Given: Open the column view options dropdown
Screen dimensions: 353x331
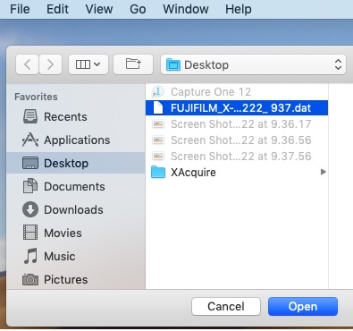Looking at the screenshot, I should point(88,64).
